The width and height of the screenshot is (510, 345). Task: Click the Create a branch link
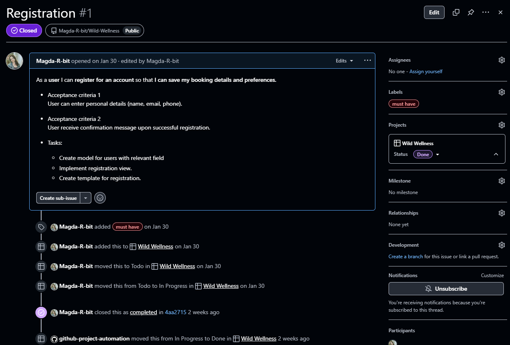click(405, 257)
